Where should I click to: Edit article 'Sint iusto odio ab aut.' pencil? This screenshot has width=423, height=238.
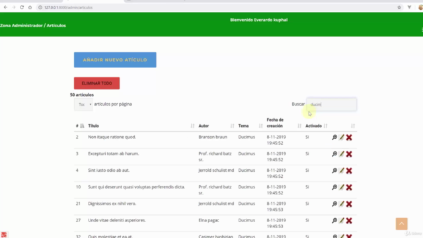[342, 171]
